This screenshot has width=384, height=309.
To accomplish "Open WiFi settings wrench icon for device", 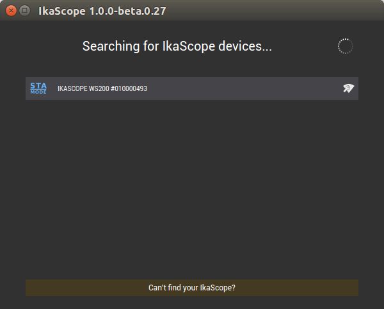I will pyautogui.click(x=349, y=88).
